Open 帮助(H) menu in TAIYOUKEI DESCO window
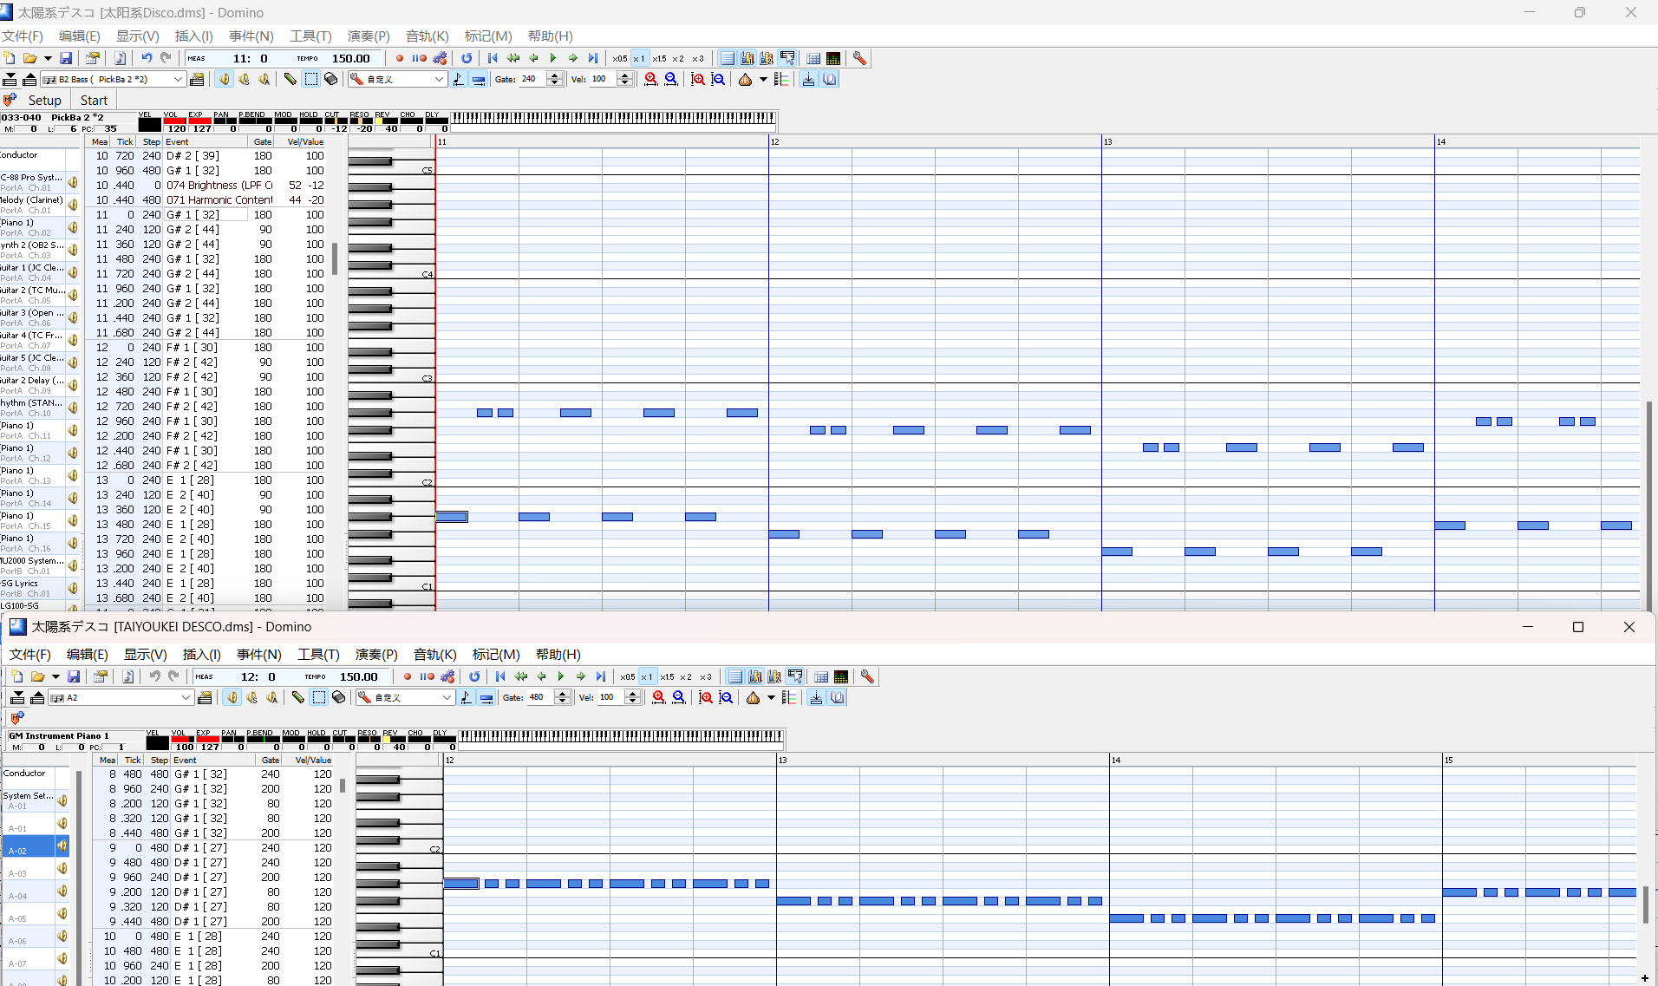Image resolution: width=1658 pixels, height=986 pixels. click(558, 654)
